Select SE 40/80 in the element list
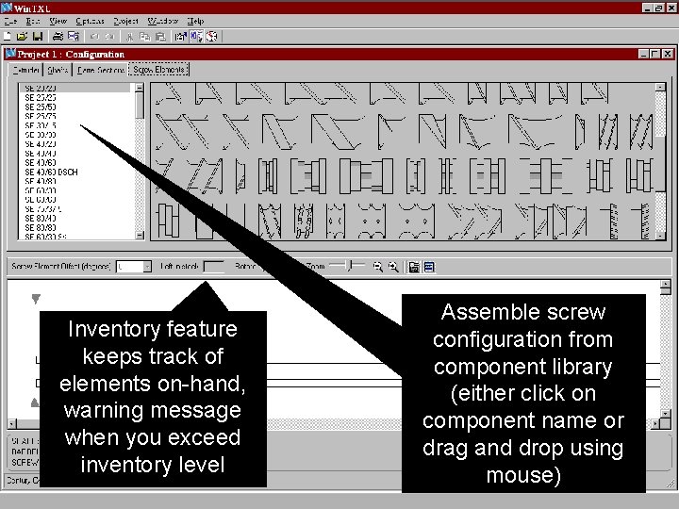Viewport: 679px width, 509px height. pos(41,181)
